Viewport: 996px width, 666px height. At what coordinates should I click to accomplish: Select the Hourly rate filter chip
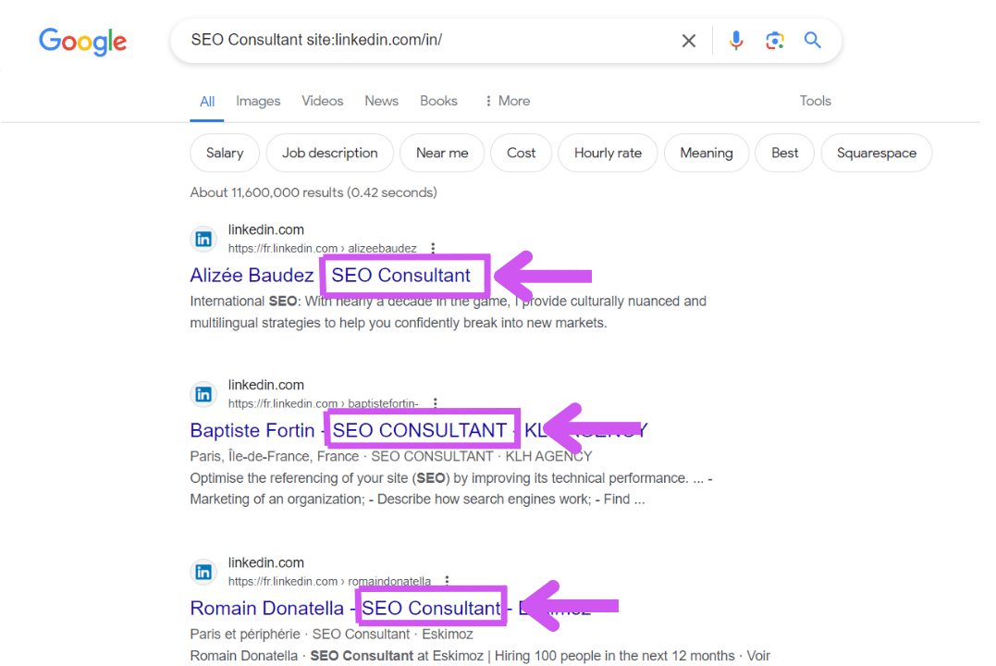[x=608, y=154]
